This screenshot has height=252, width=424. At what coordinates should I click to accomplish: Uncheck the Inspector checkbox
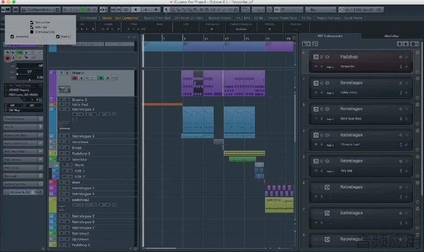click(12, 36)
